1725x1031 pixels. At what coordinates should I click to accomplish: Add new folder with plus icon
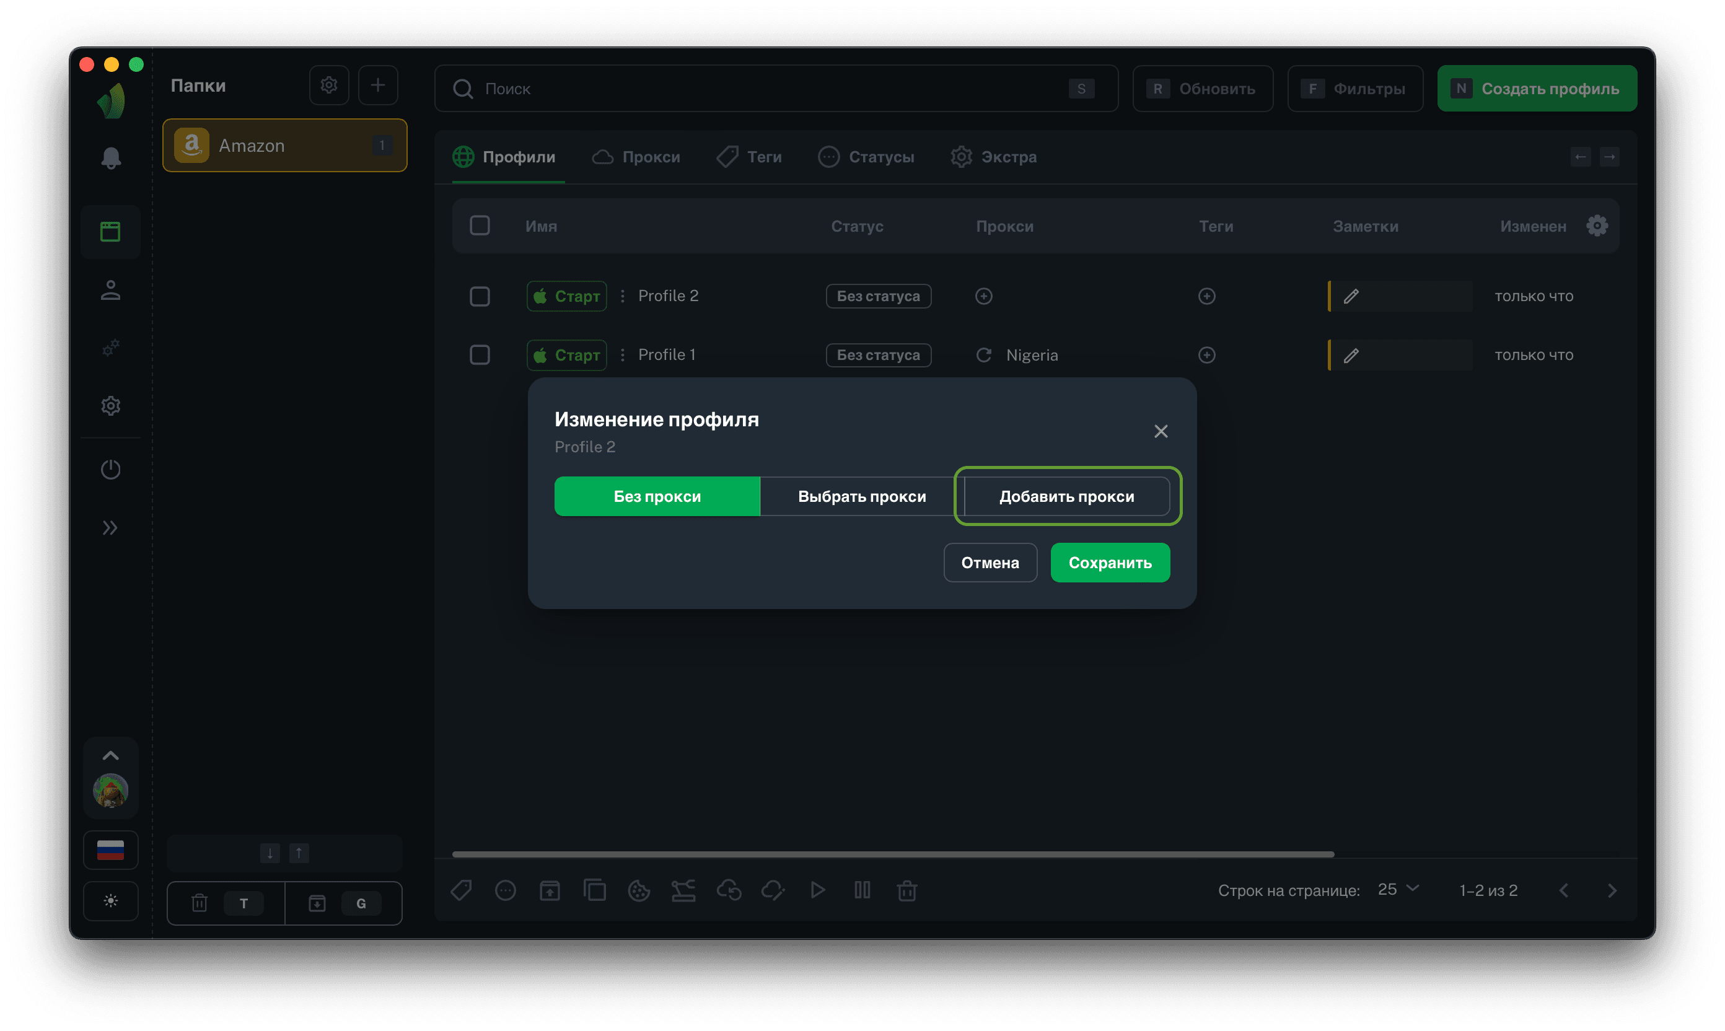pos(377,86)
